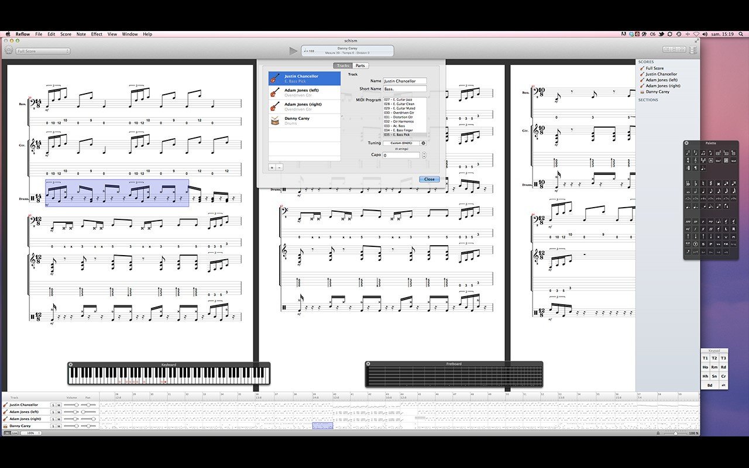Select T1 on the drum Keypad

[x=705, y=358]
